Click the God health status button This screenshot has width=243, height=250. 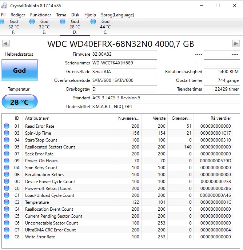[x=20, y=70]
